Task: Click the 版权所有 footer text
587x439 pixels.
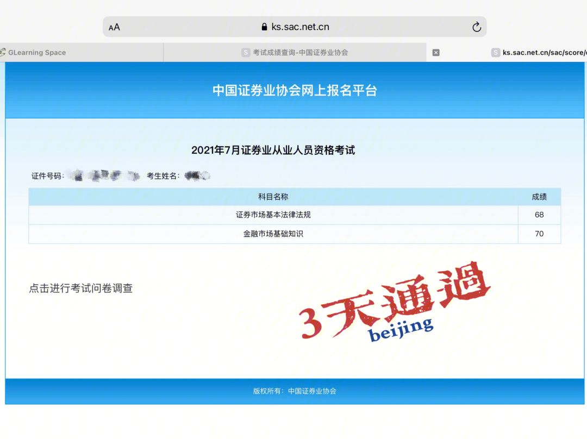Action: (295, 391)
